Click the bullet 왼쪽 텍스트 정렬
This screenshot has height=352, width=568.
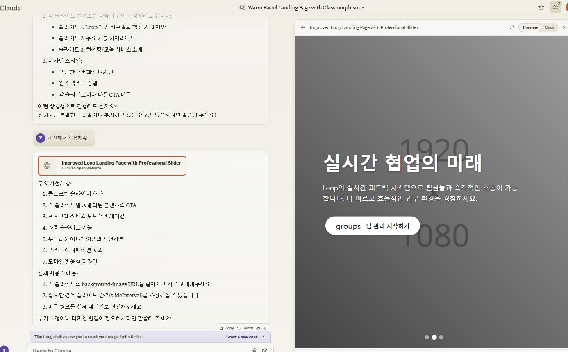(x=78, y=83)
